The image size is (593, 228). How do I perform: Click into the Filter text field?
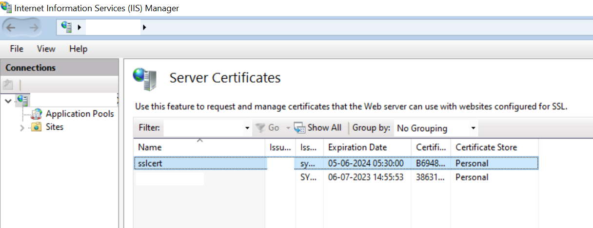[202, 128]
